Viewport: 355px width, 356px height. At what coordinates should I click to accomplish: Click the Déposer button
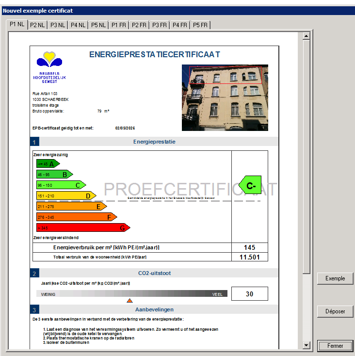point(335,311)
